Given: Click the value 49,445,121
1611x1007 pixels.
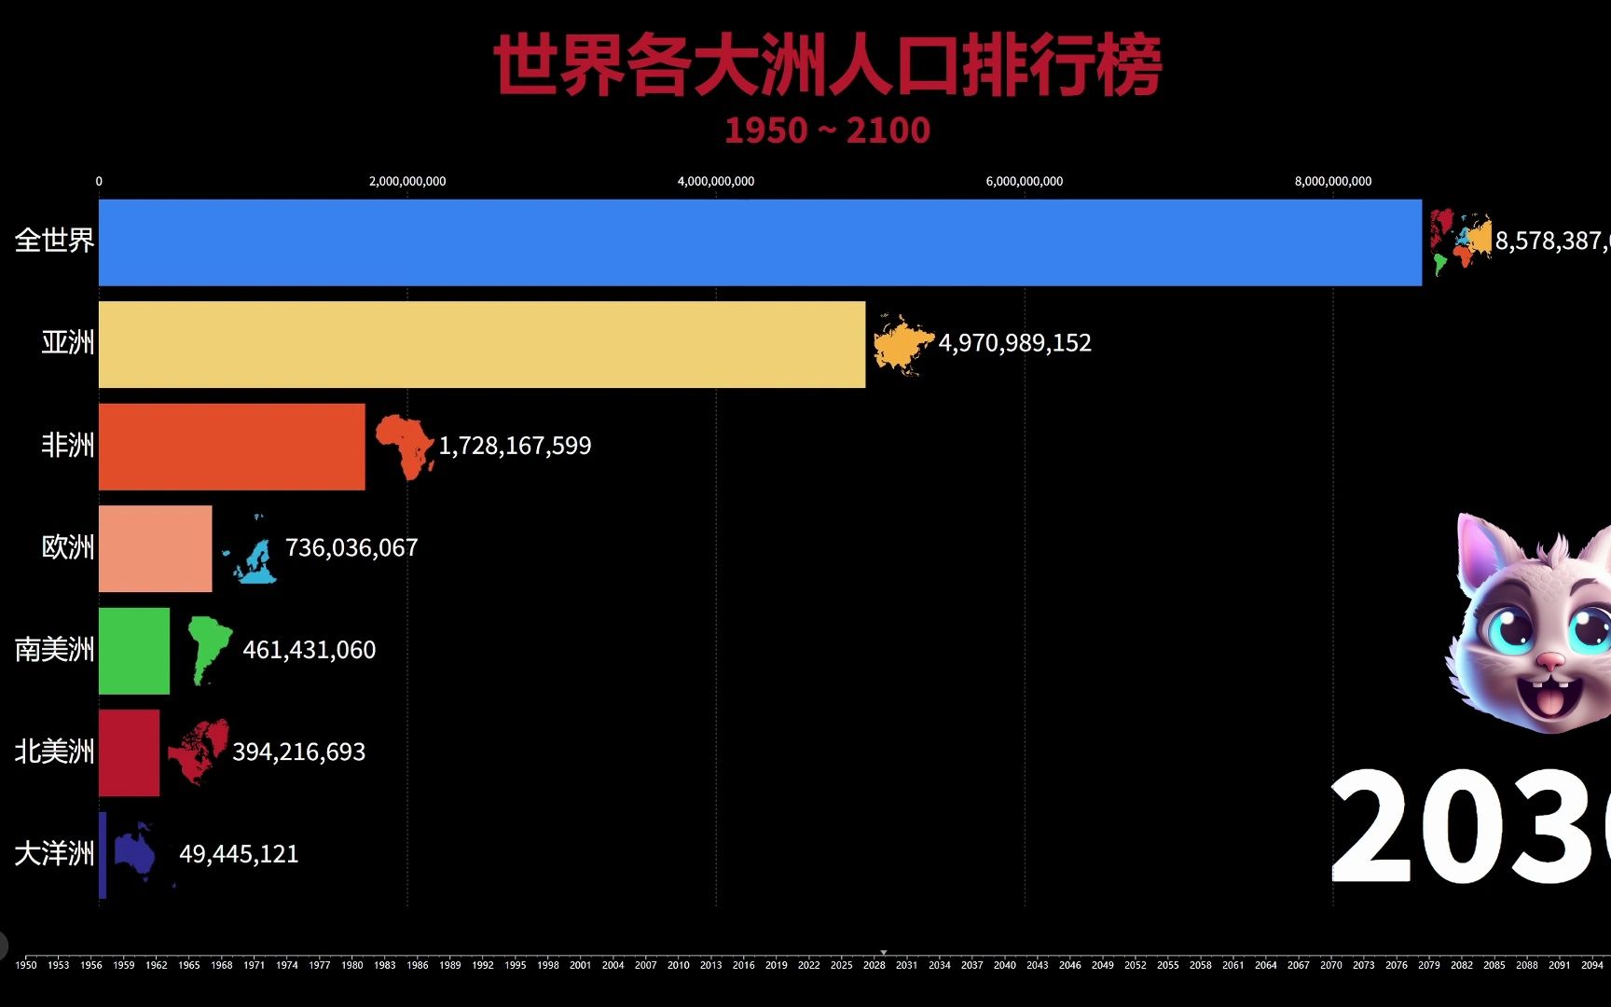Looking at the screenshot, I should point(239,854).
